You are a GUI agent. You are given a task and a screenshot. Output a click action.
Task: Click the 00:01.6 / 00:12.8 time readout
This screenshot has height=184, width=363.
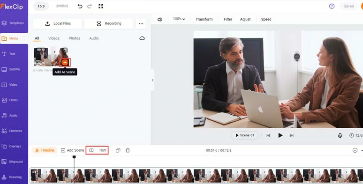[x=219, y=150]
